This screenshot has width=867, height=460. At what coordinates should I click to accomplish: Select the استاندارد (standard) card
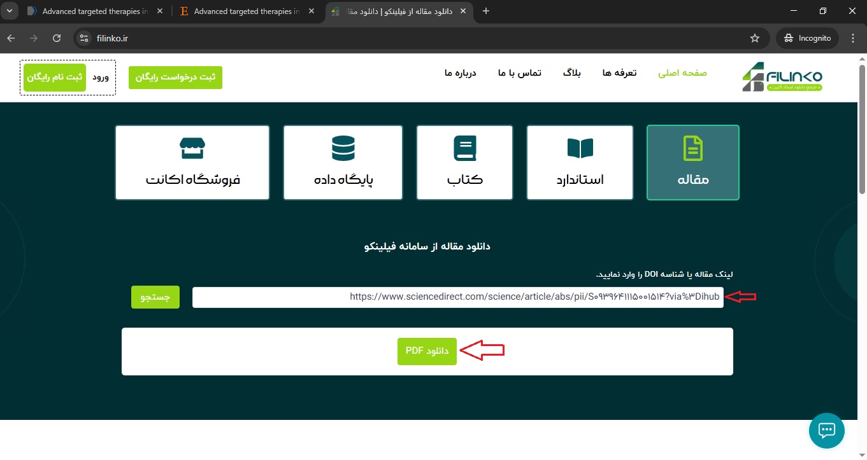pos(580,163)
